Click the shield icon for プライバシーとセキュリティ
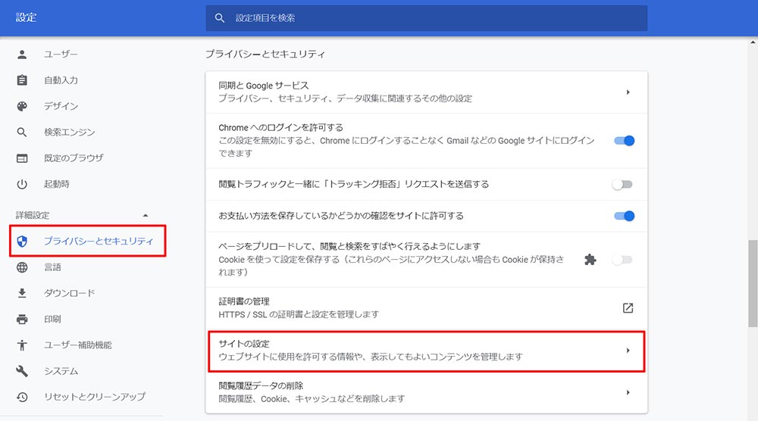 [22, 241]
